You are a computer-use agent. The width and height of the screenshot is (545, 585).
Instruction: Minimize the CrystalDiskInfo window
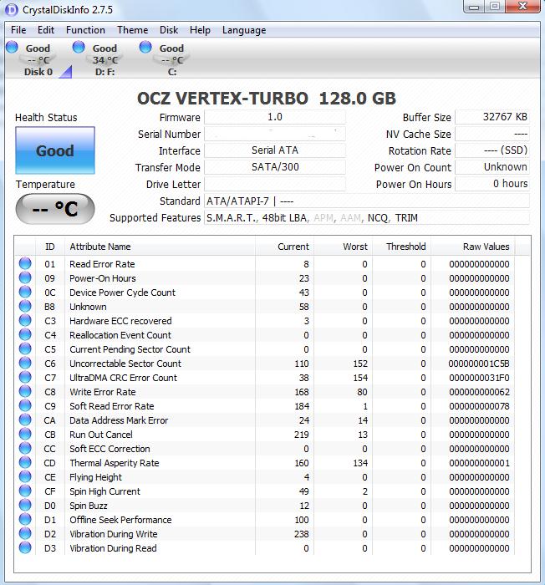[x=474, y=7]
